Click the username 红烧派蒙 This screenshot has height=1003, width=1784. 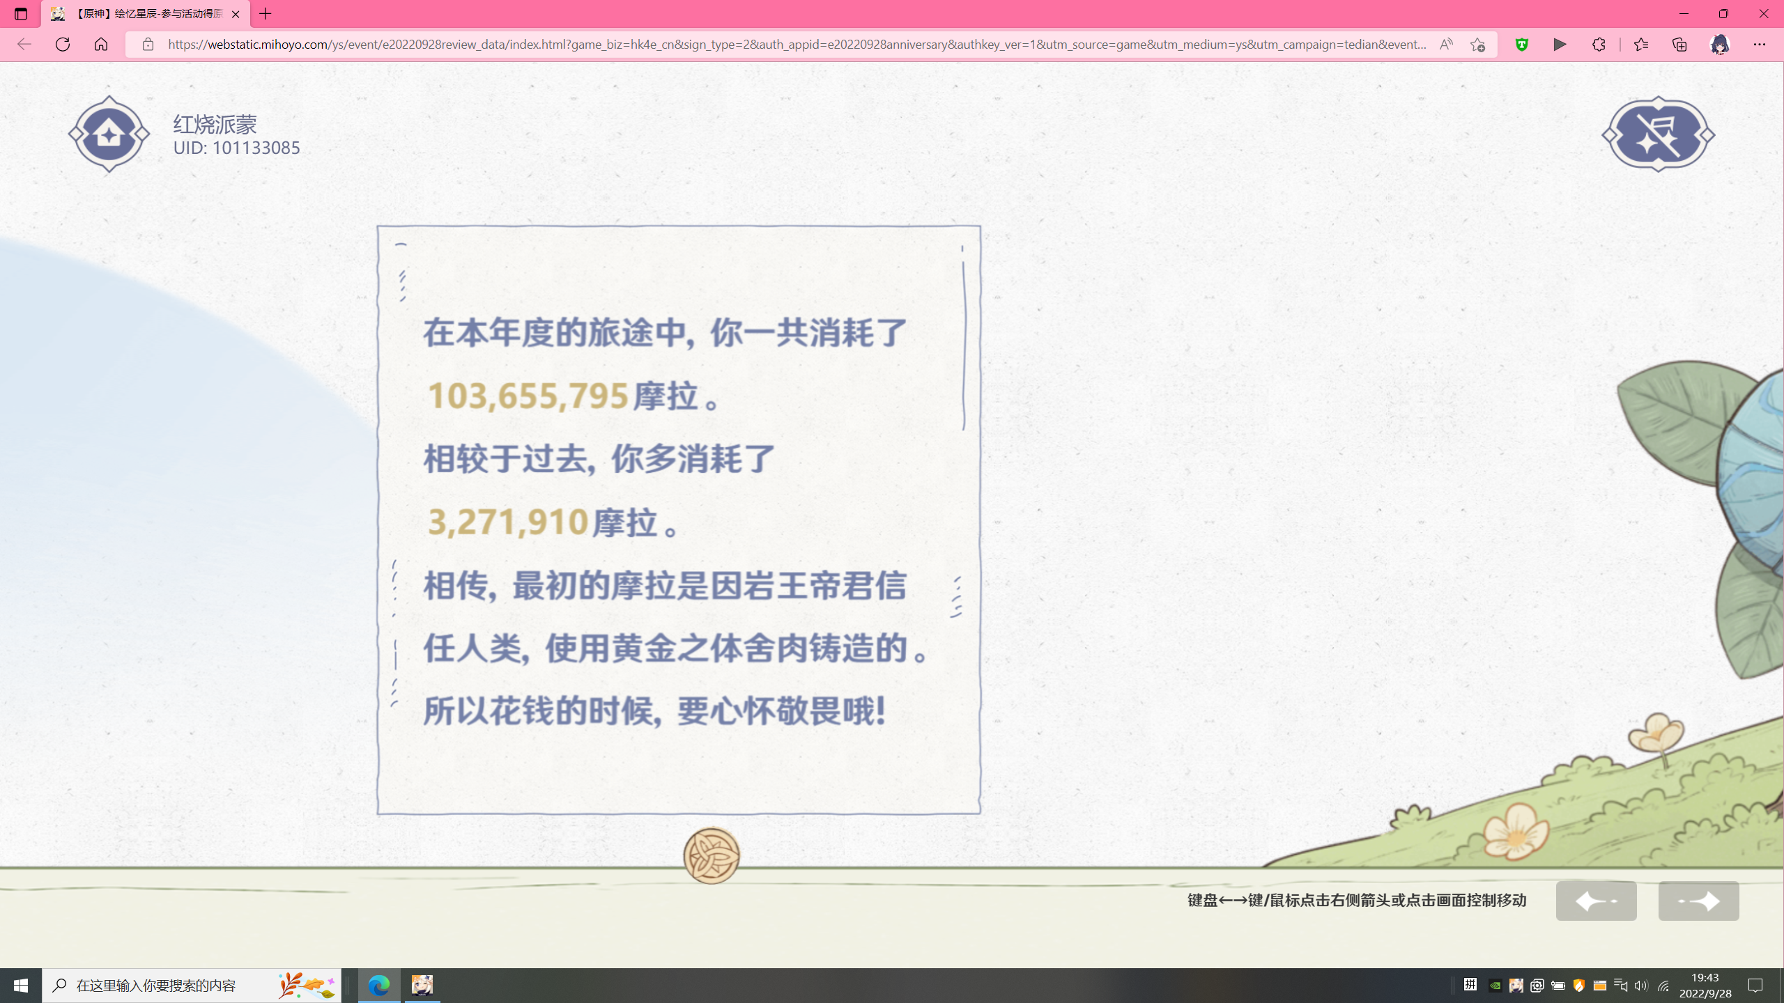click(x=215, y=124)
